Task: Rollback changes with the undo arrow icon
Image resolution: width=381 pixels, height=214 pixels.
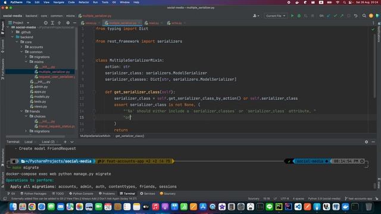Action: tap(356, 16)
